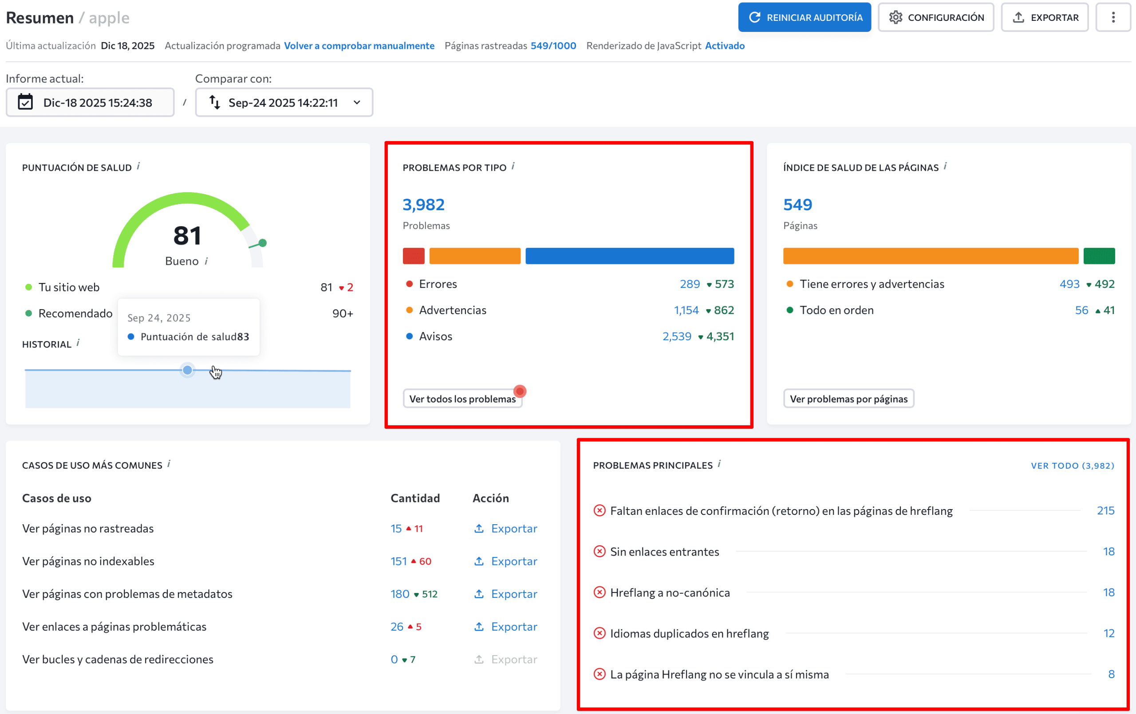The width and height of the screenshot is (1136, 714).
Task: Click the top Exportar button
Action: coord(1045,17)
